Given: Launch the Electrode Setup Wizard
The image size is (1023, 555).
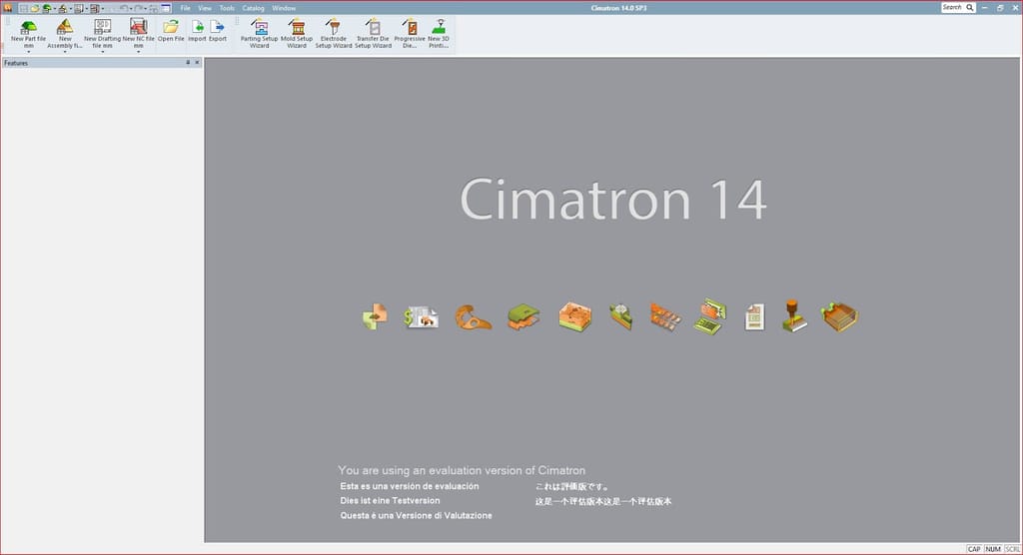Looking at the screenshot, I should 334,33.
